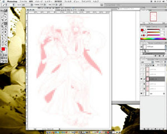The height and width of the screenshot is (134, 167).
Task: Show the layer directly below highlighted layer
Action: coord(141,84)
